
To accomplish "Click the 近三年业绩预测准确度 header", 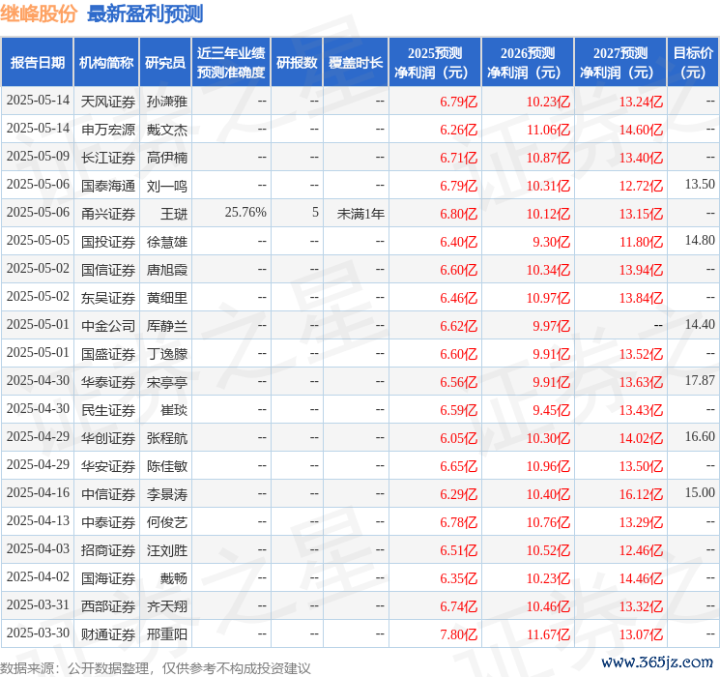I will (x=231, y=63).
